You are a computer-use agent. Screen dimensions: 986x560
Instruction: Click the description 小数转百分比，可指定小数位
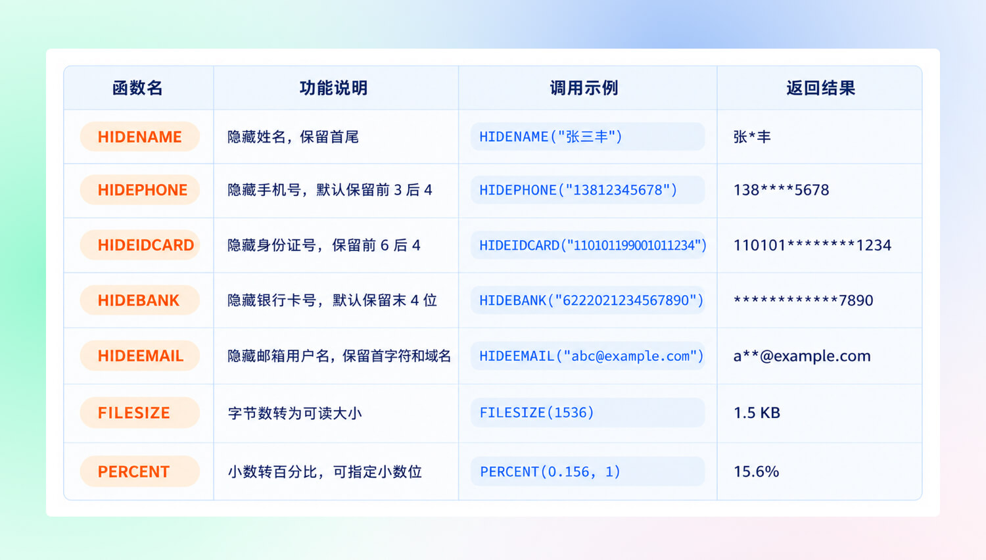click(x=325, y=471)
